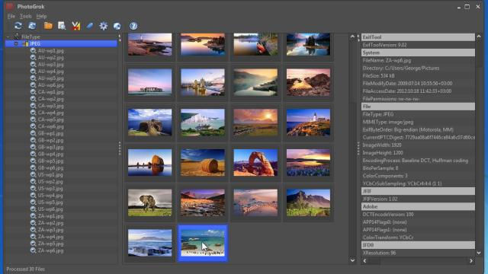Click the ColorTransform: YCbCr entry

click(x=388, y=237)
